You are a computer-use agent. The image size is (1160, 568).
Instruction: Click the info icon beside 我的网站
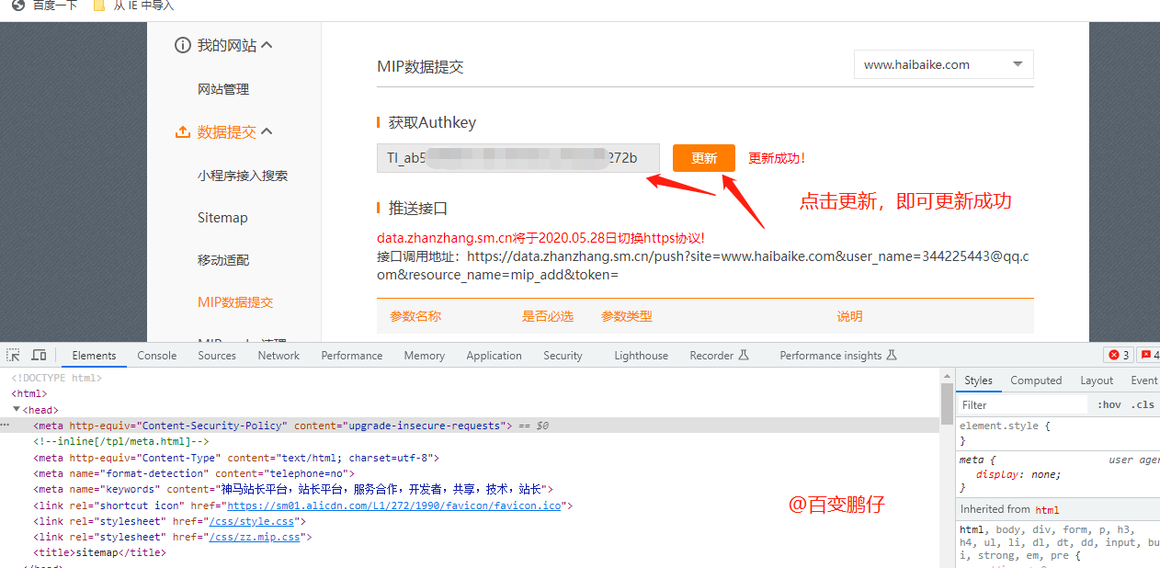pos(182,45)
